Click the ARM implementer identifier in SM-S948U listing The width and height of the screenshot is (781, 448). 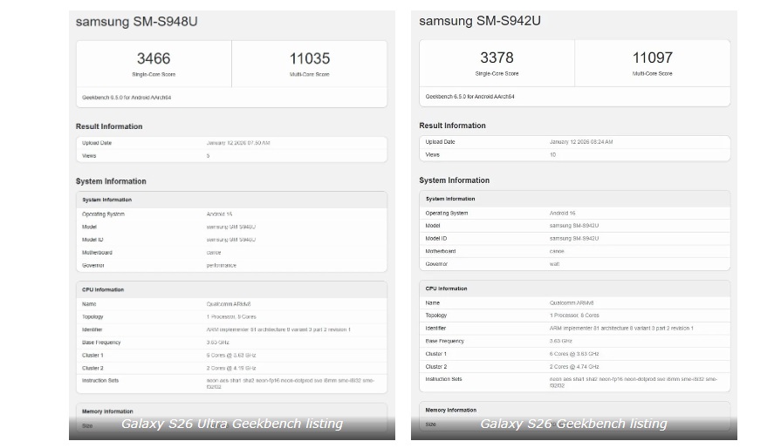(x=278, y=330)
